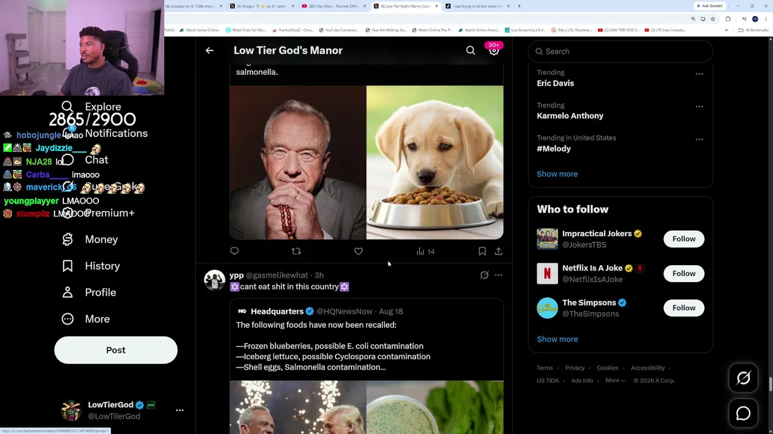Image resolution: width=773 pixels, height=434 pixels.
Task: Click the X Search input field
Action: [621, 51]
